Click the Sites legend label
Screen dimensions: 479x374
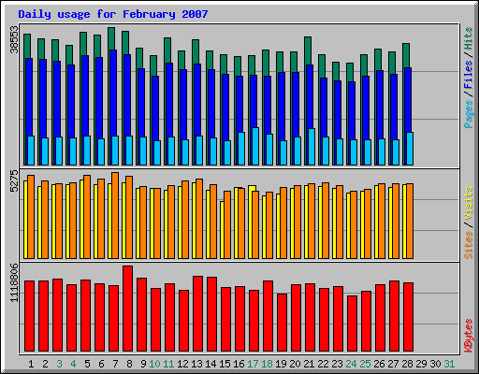pos(468,245)
